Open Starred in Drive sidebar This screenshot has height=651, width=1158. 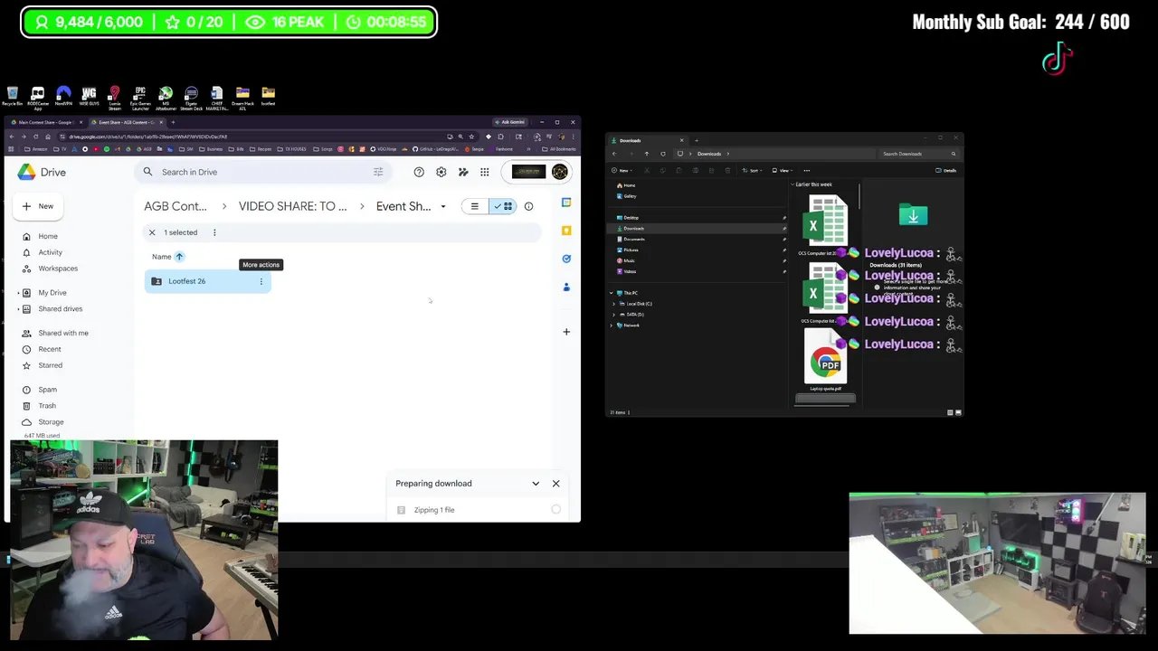tap(50, 365)
